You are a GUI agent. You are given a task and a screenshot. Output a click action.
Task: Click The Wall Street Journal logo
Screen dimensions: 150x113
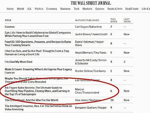click(91, 3)
